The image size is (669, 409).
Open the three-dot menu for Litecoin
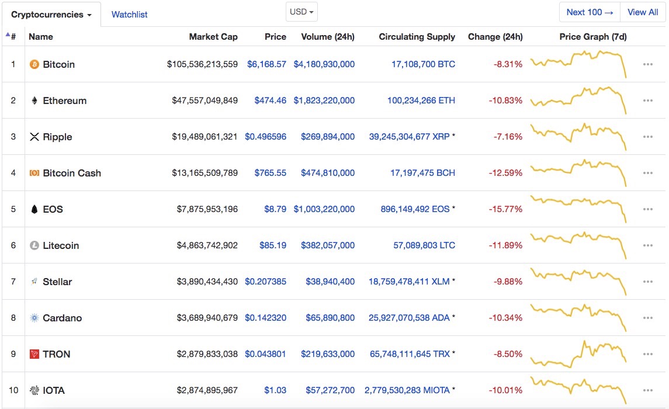tap(647, 245)
